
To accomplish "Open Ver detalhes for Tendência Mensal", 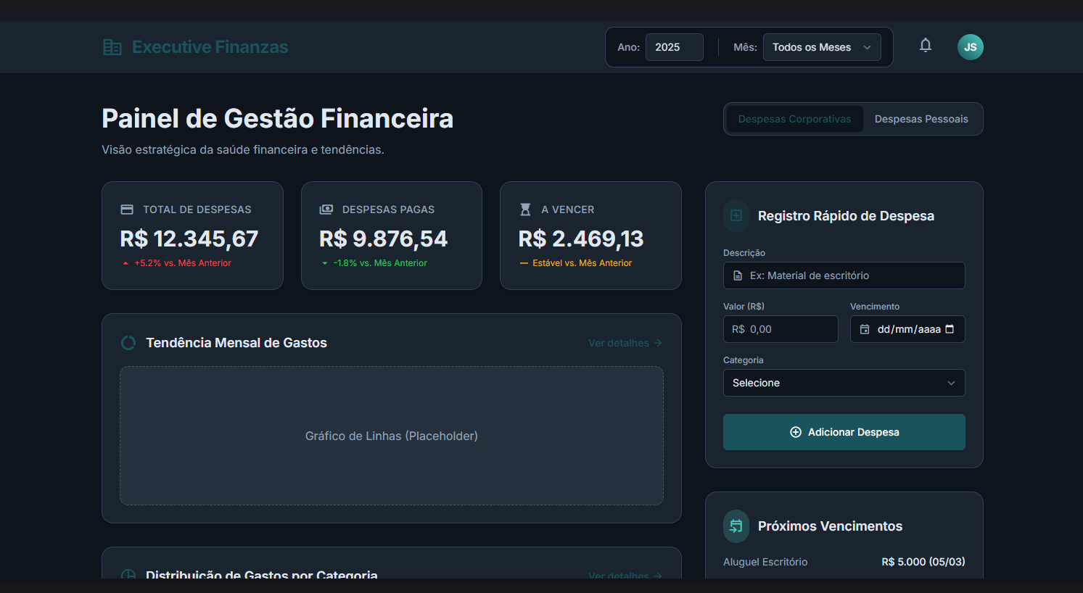I will [625, 342].
